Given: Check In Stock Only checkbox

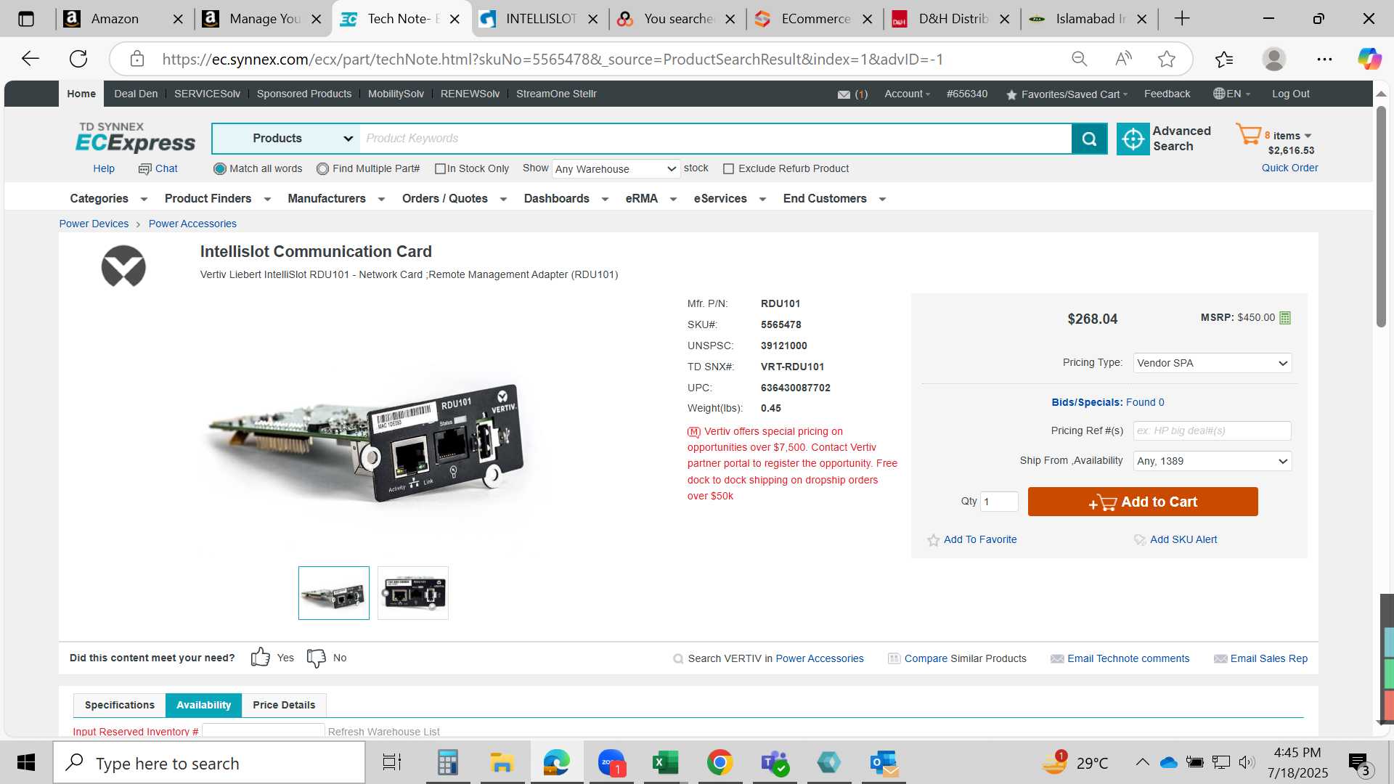Looking at the screenshot, I should tap(439, 168).
